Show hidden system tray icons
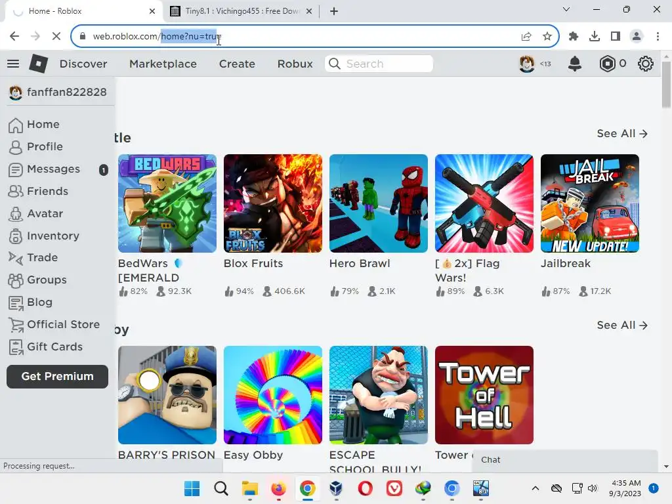Viewport: 672px width, 504px height. pos(535,488)
